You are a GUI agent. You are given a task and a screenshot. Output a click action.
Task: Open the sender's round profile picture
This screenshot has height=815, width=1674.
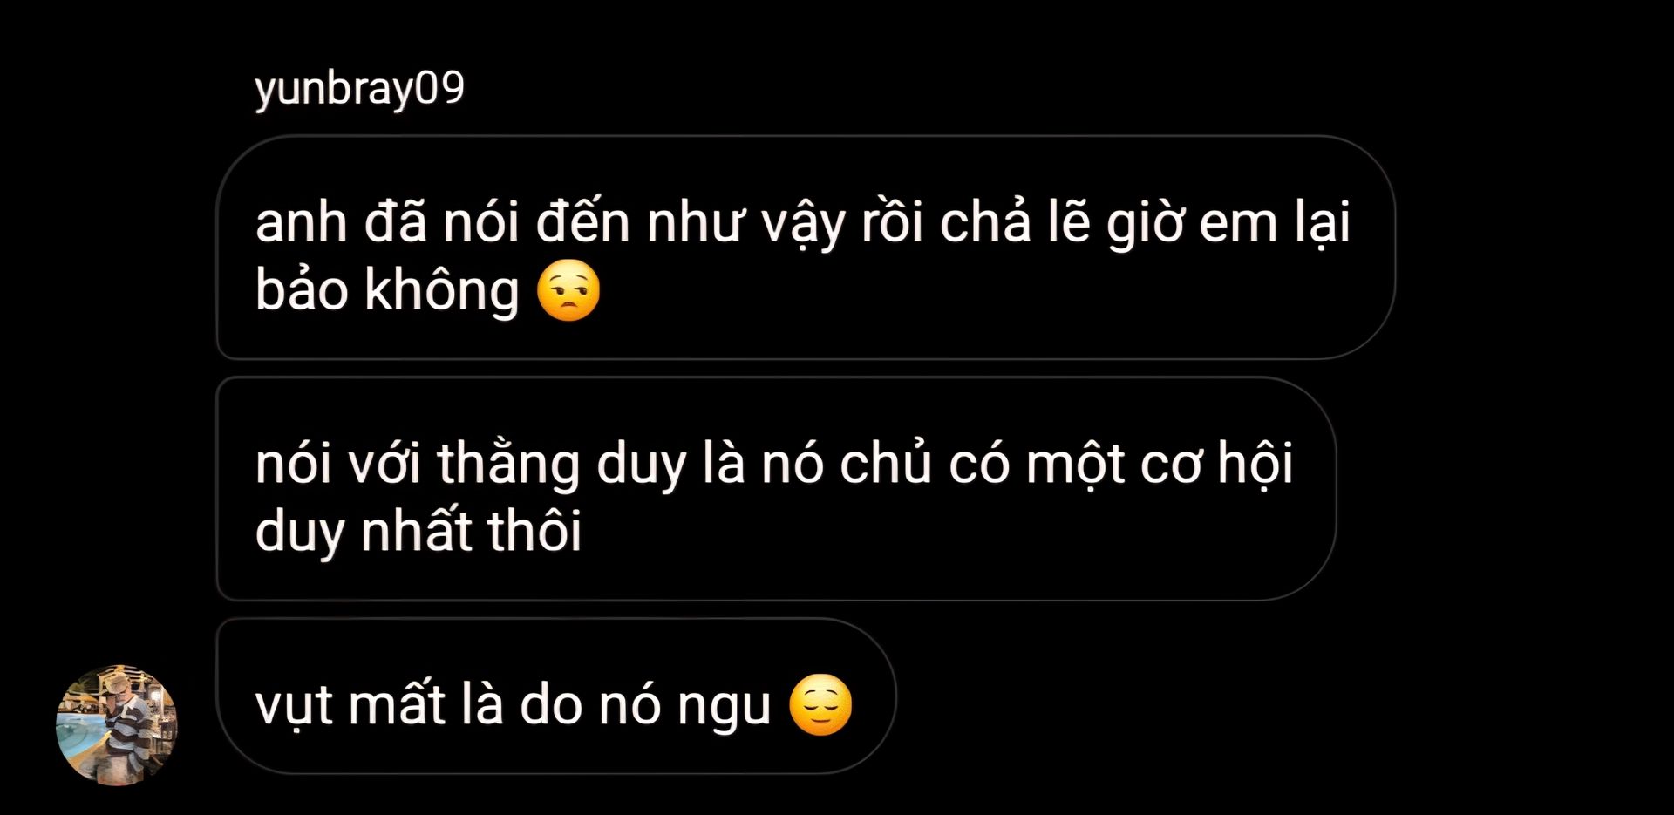coord(117,725)
